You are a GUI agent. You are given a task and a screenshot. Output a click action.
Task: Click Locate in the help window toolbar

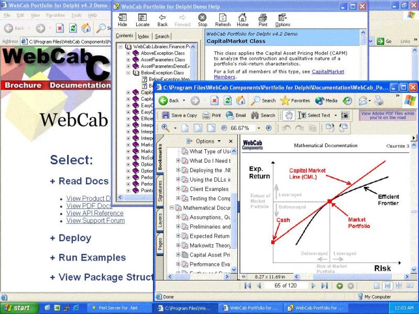point(142,20)
